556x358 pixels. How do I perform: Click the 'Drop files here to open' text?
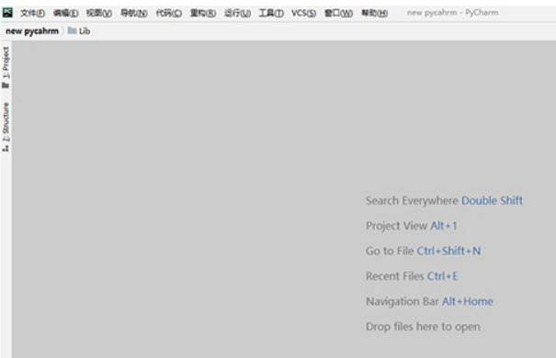423,327
